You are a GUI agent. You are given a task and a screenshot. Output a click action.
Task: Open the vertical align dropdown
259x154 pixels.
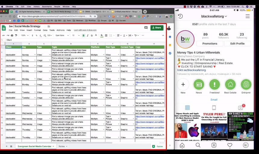coord(125,35)
